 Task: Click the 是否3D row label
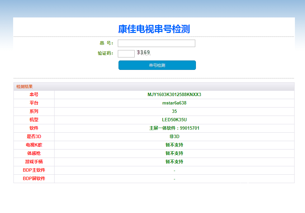click(34, 136)
